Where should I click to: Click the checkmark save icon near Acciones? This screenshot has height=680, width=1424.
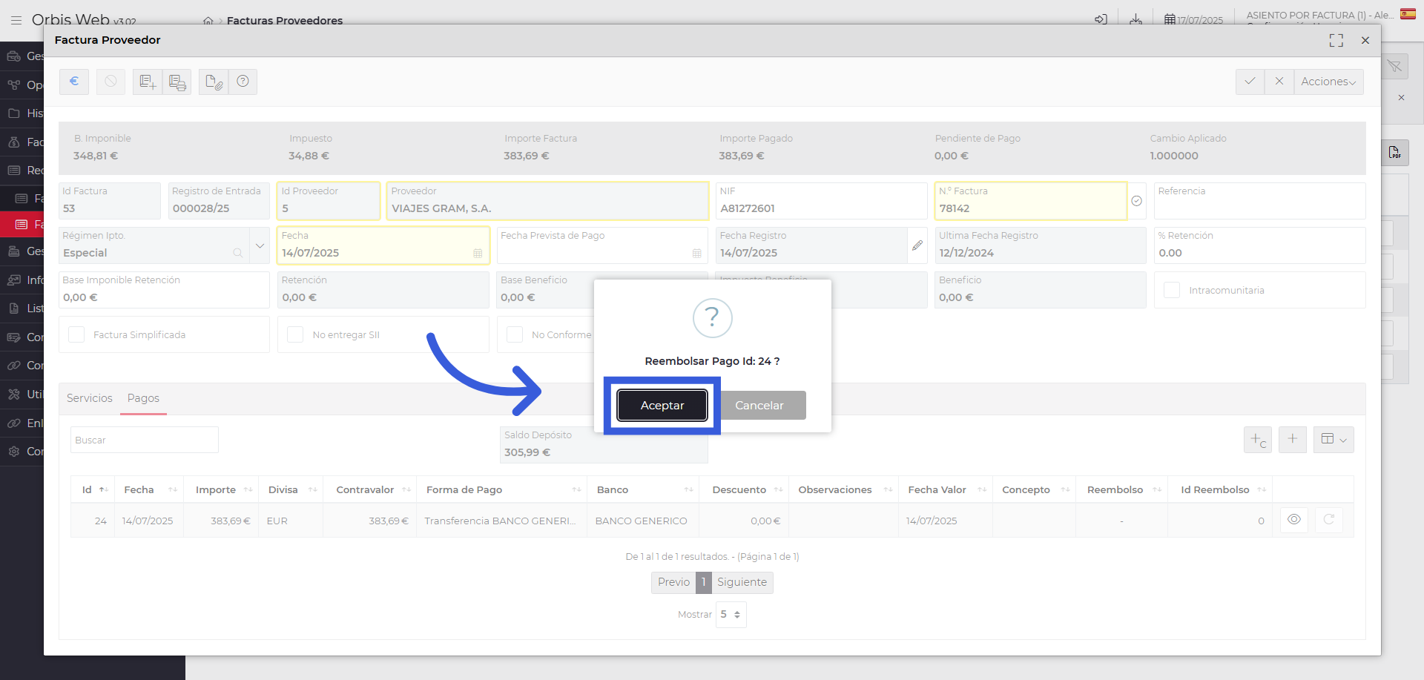(x=1250, y=82)
